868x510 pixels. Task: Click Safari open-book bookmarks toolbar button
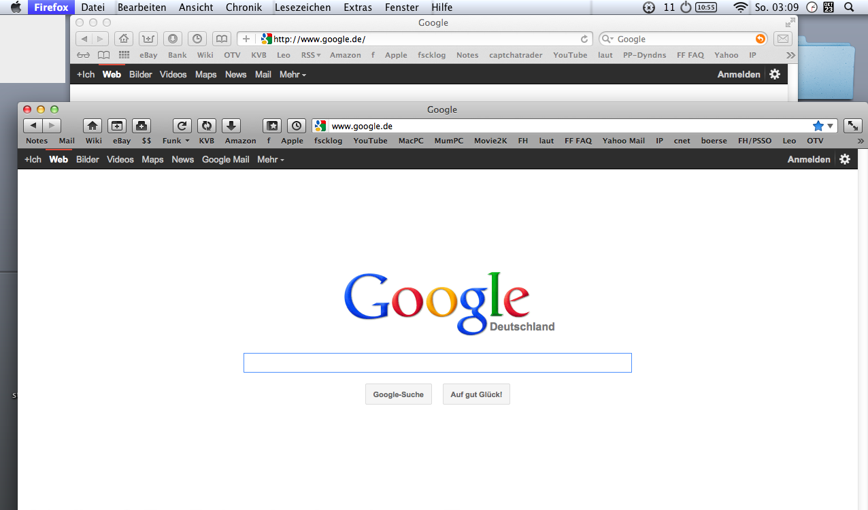(x=221, y=39)
